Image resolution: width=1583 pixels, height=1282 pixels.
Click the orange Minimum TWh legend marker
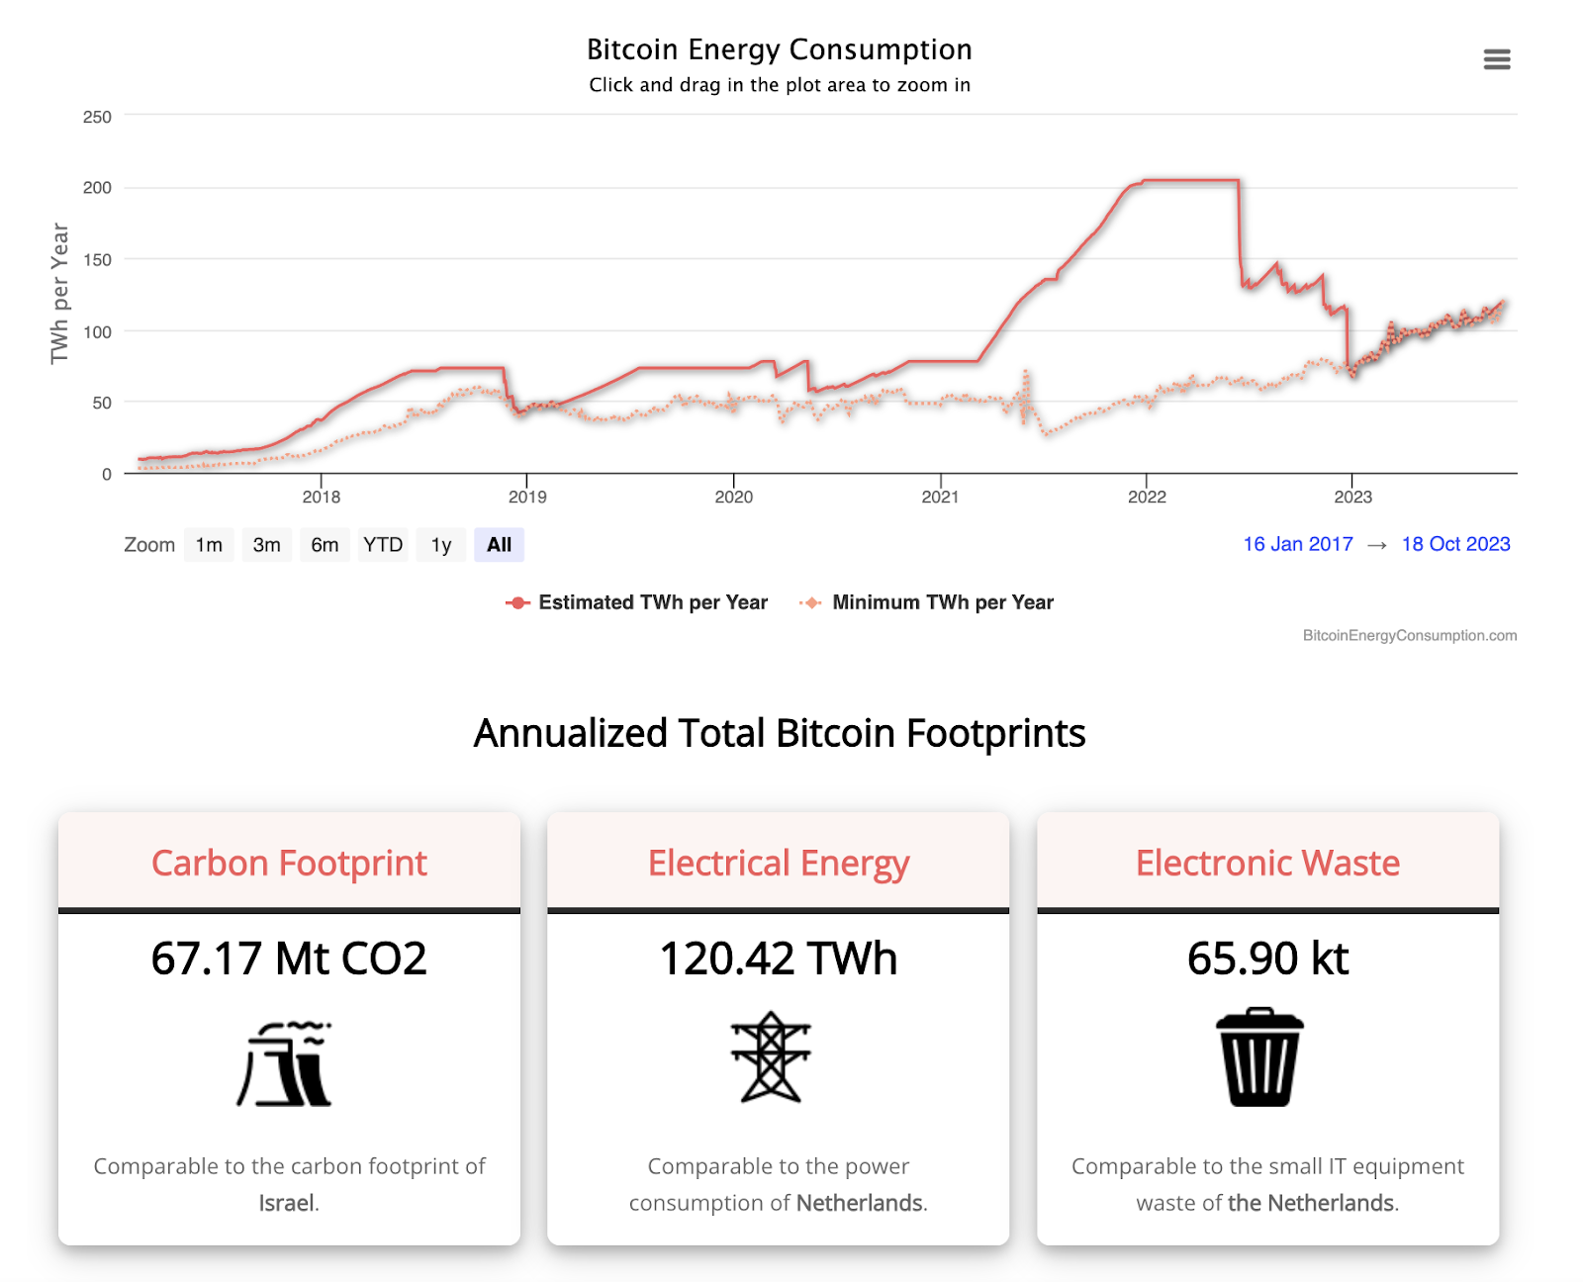pos(811,602)
